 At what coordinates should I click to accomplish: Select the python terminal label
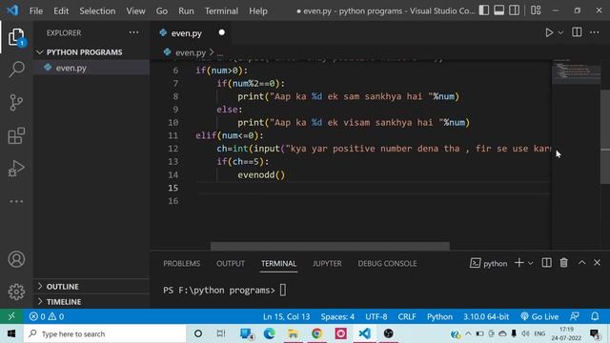(489, 263)
